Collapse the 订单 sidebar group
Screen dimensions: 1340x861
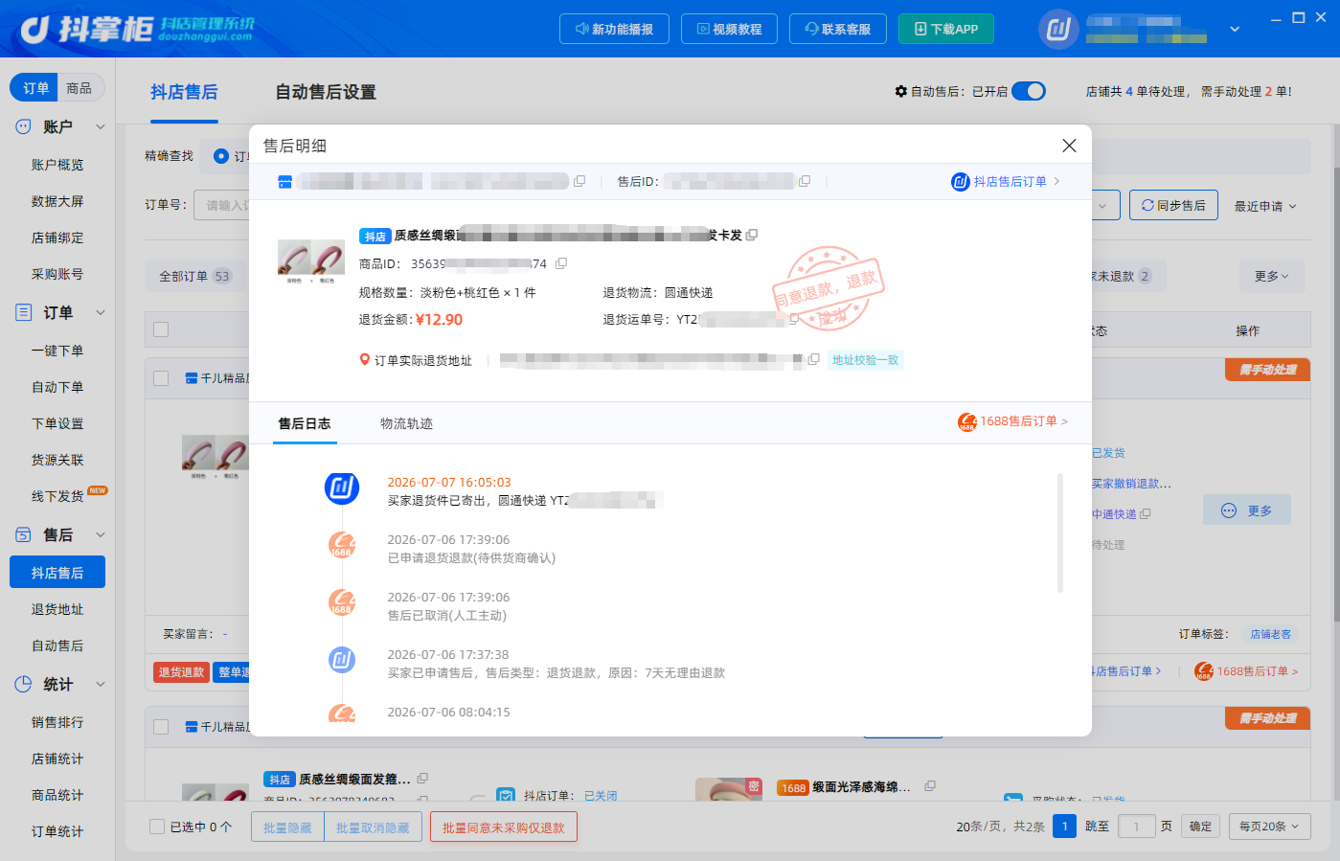[x=101, y=312]
